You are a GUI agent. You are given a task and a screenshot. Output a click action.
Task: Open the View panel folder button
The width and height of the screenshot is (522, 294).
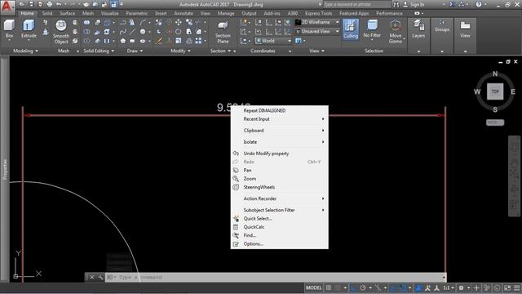(x=465, y=29)
